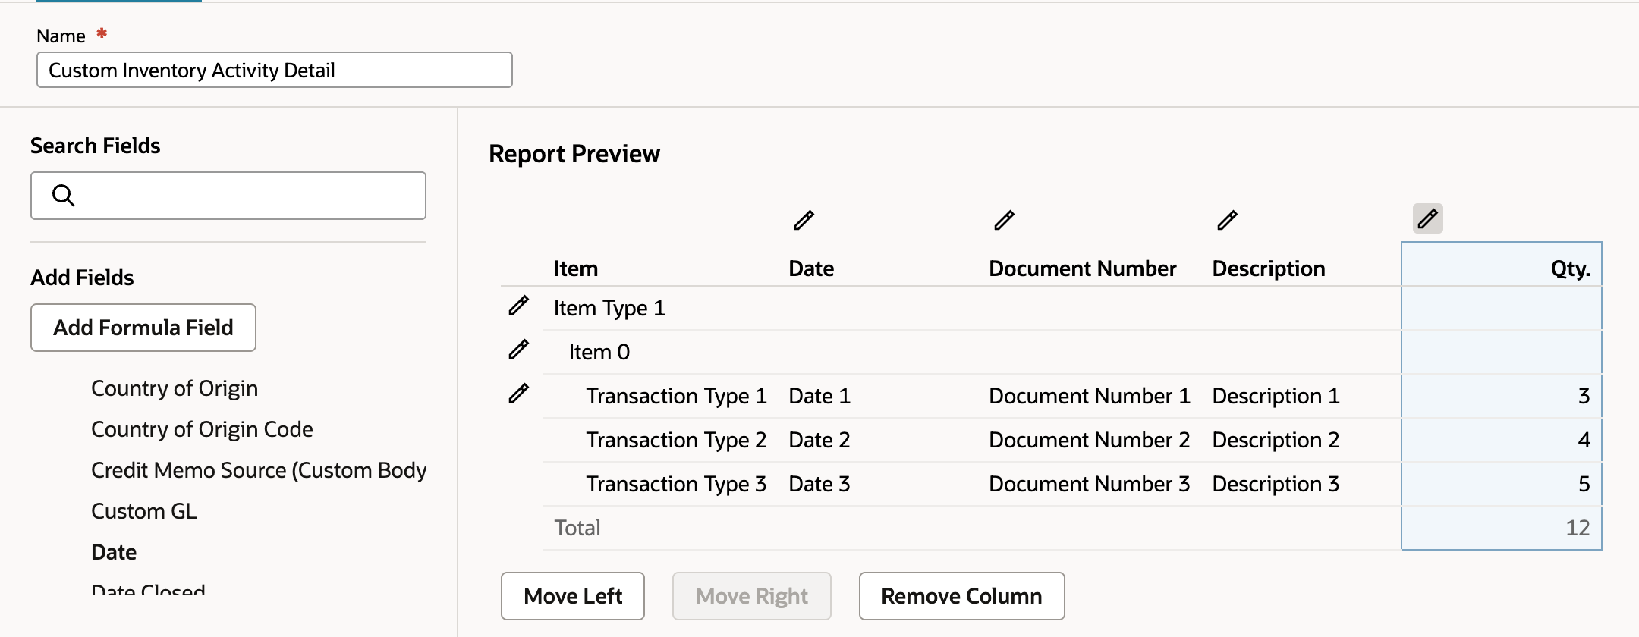Click the Transaction Type 2 cell

pyautogui.click(x=677, y=440)
